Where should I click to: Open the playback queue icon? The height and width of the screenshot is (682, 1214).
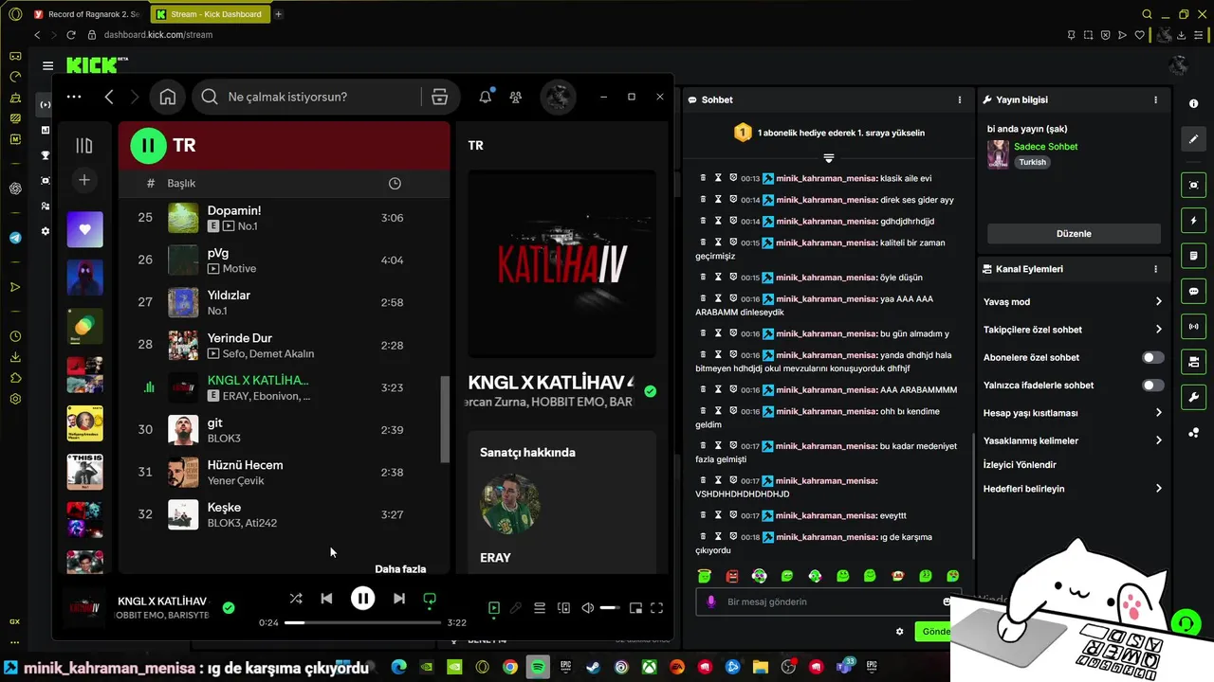pyautogui.click(x=540, y=608)
